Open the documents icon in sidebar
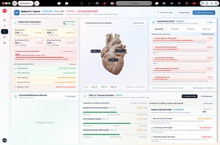The image size is (220, 145). pyautogui.click(x=4, y=37)
